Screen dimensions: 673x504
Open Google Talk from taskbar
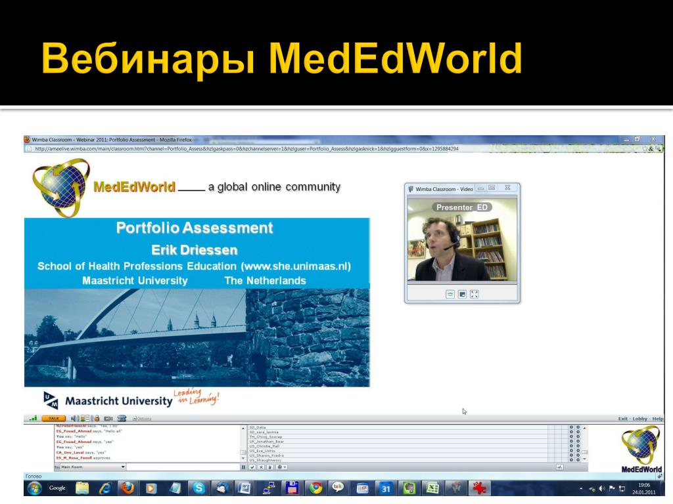338,488
